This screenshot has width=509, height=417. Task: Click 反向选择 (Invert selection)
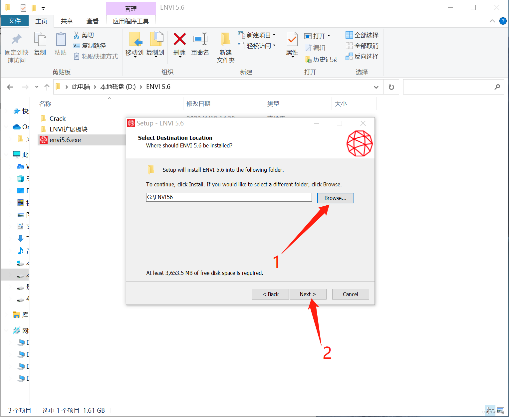pyautogui.click(x=362, y=56)
